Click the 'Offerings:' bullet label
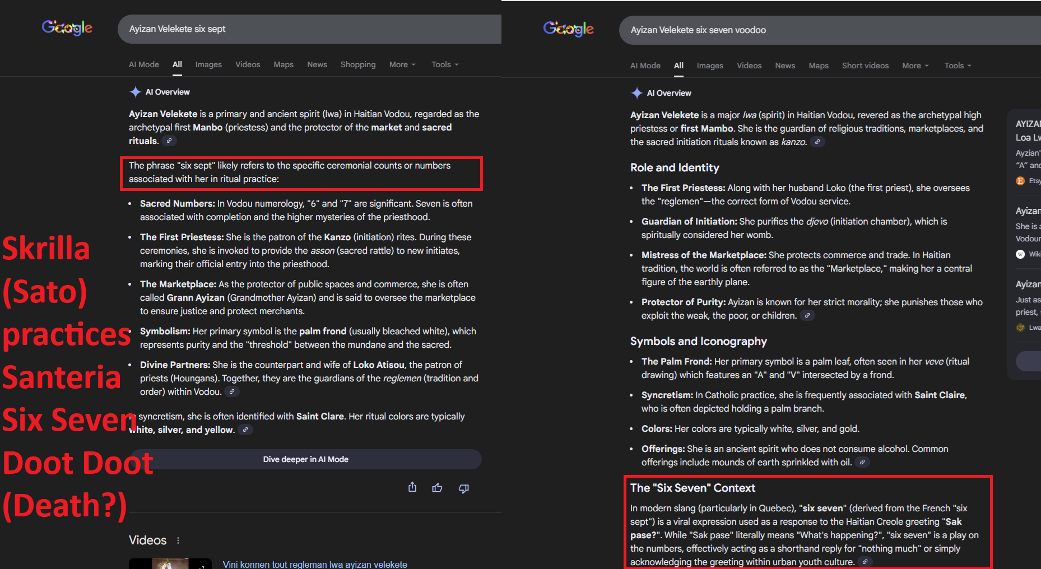This screenshot has width=1041, height=569. (x=663, y=449)
